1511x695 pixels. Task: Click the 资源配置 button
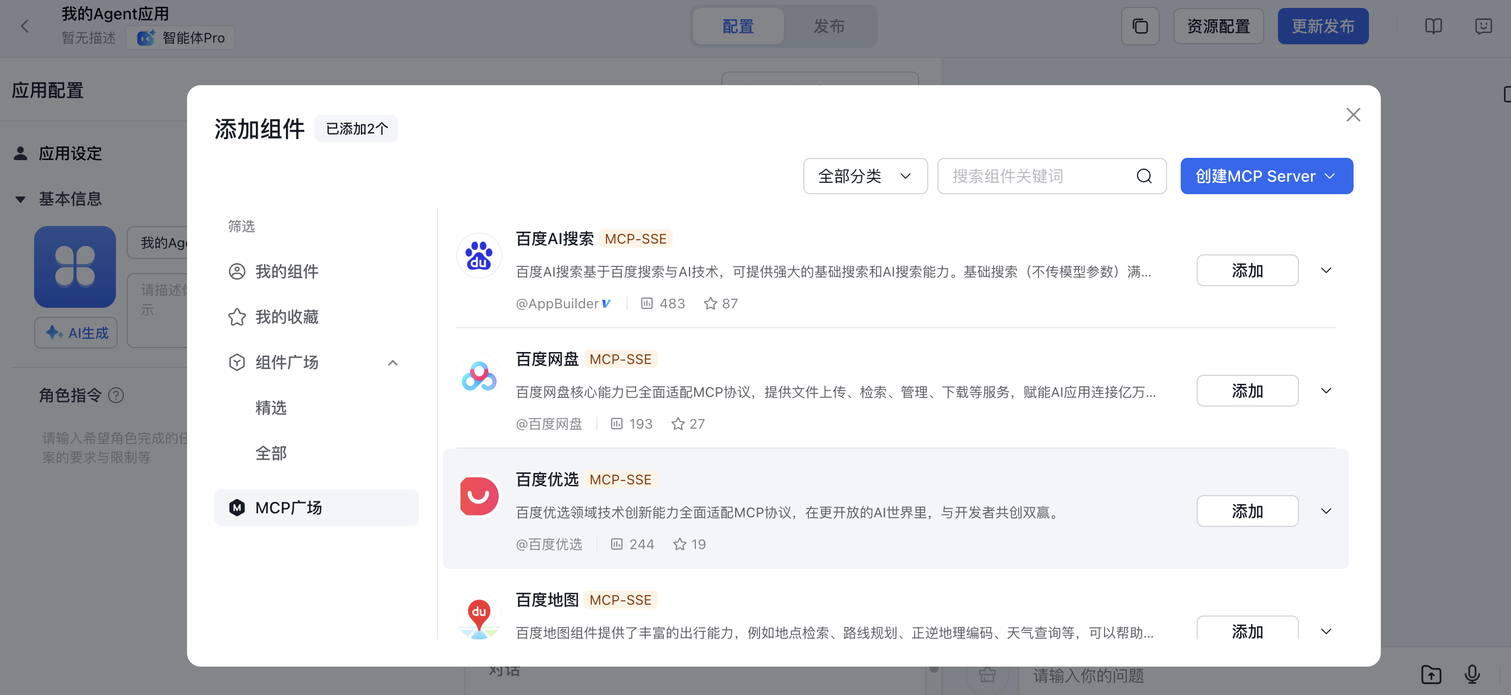point(1218,26)
